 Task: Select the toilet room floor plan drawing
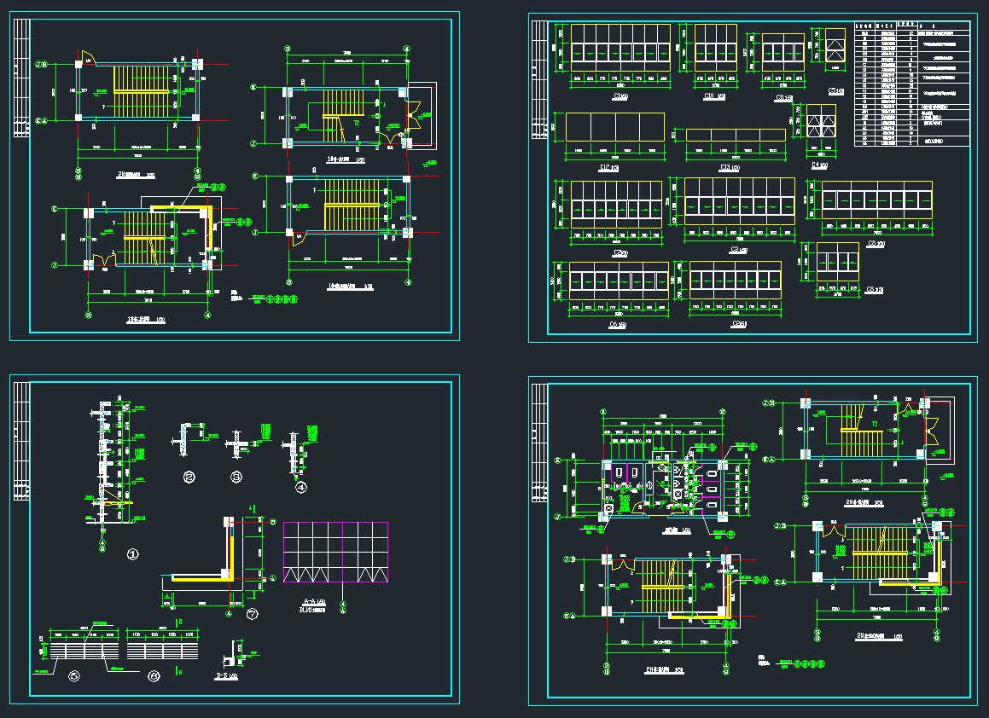click(664, 488)
